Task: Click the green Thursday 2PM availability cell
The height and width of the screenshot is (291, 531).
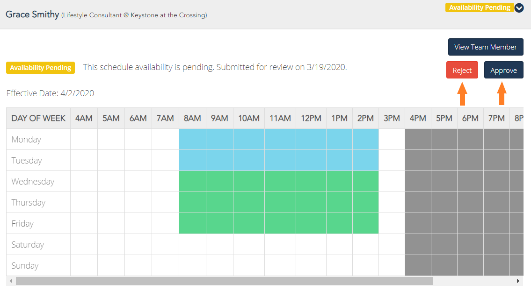Action: 365,202
